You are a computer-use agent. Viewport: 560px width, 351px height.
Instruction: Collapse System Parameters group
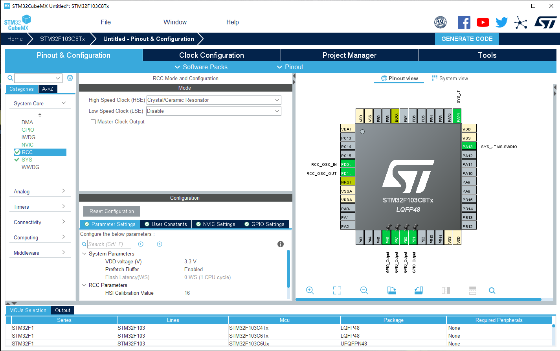[84, 254]
